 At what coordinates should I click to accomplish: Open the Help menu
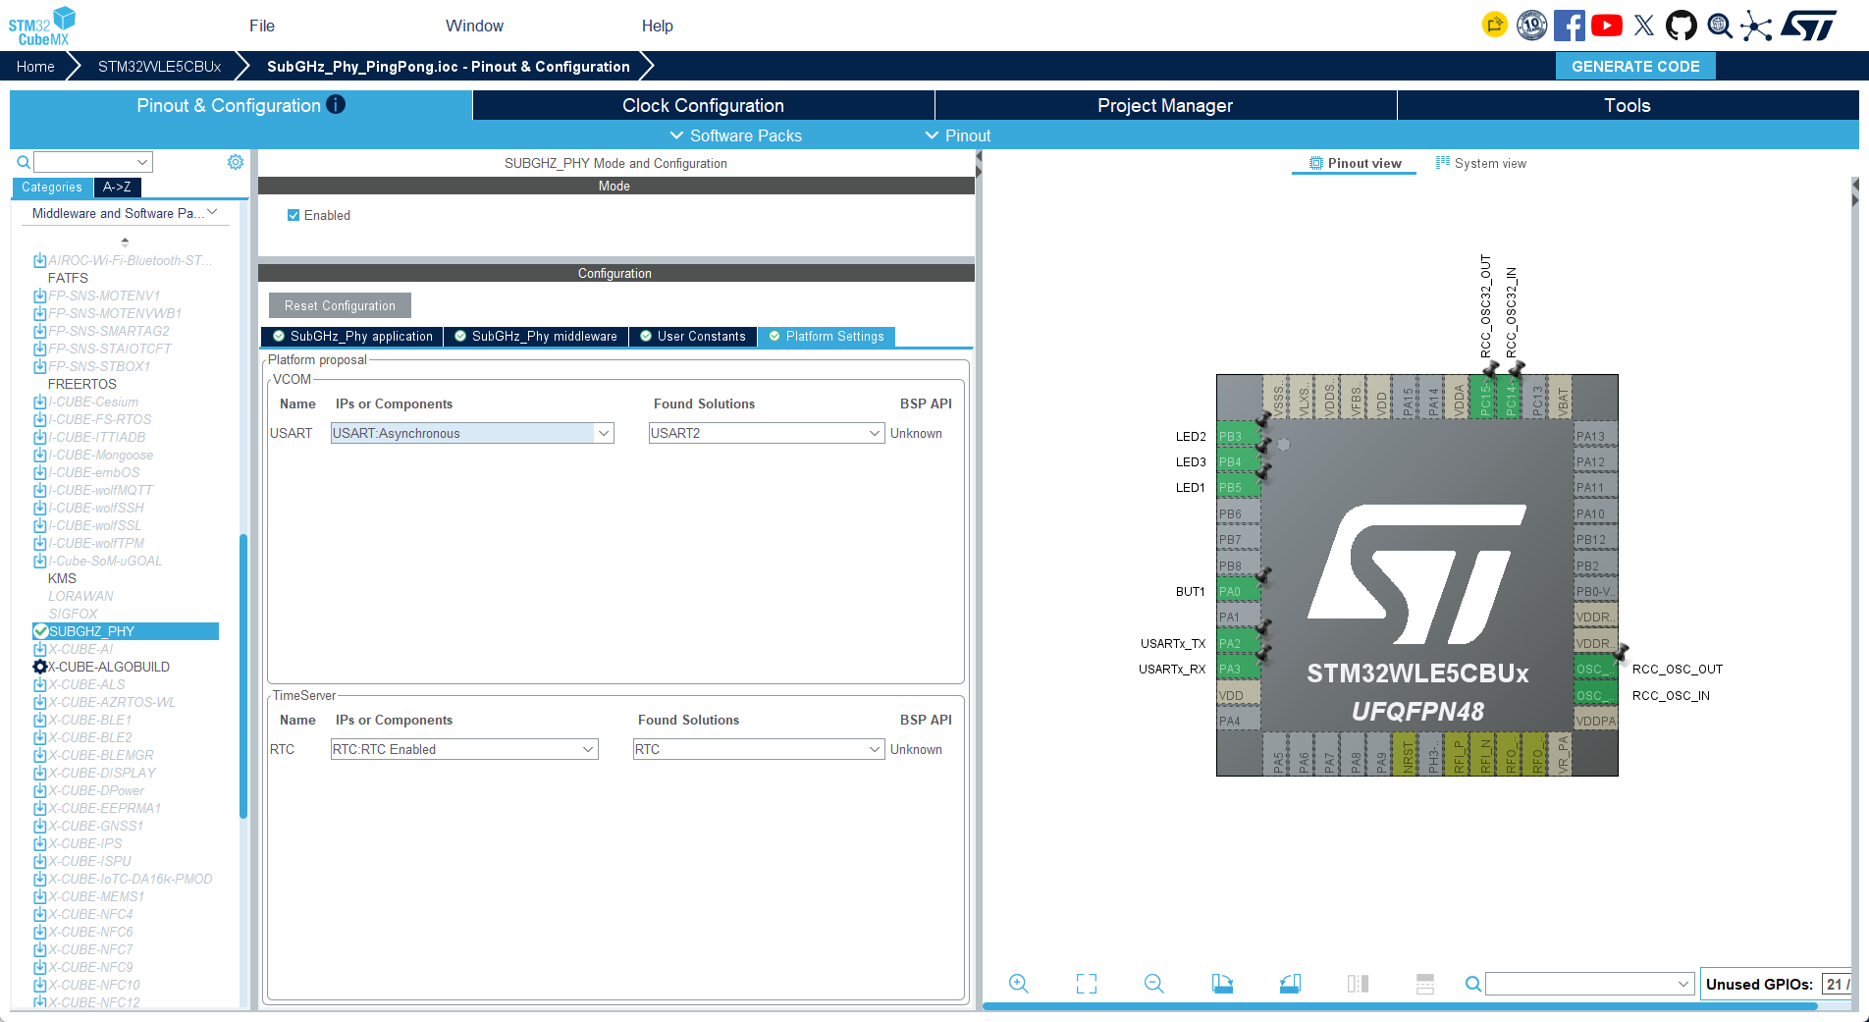658,26
